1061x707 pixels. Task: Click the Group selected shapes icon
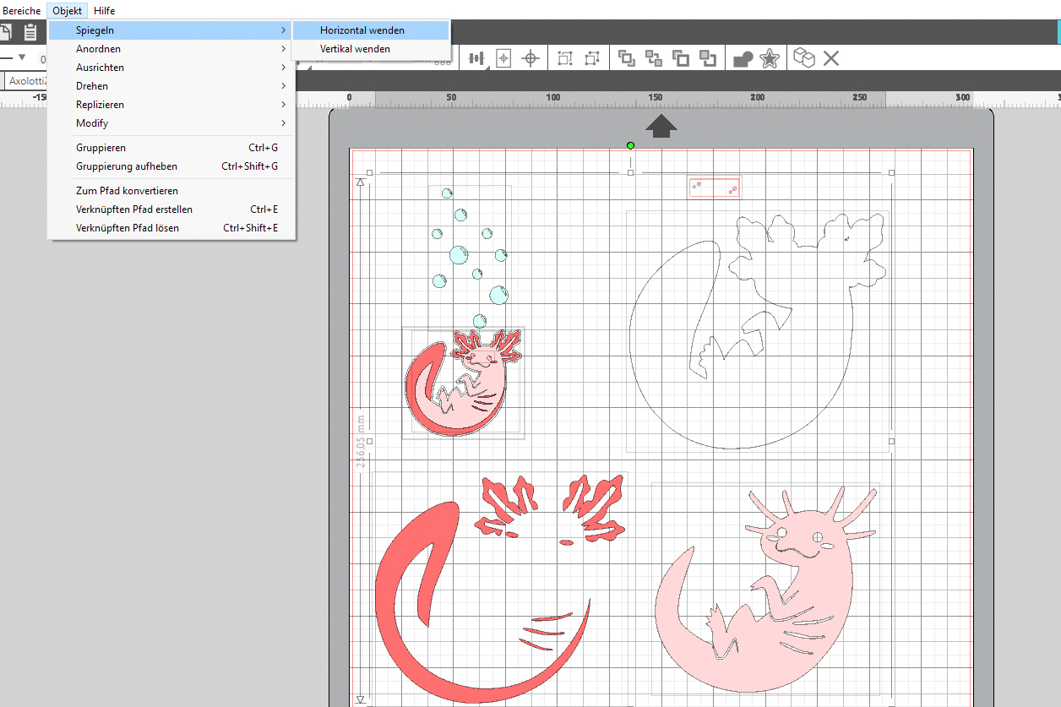point(565,58)
